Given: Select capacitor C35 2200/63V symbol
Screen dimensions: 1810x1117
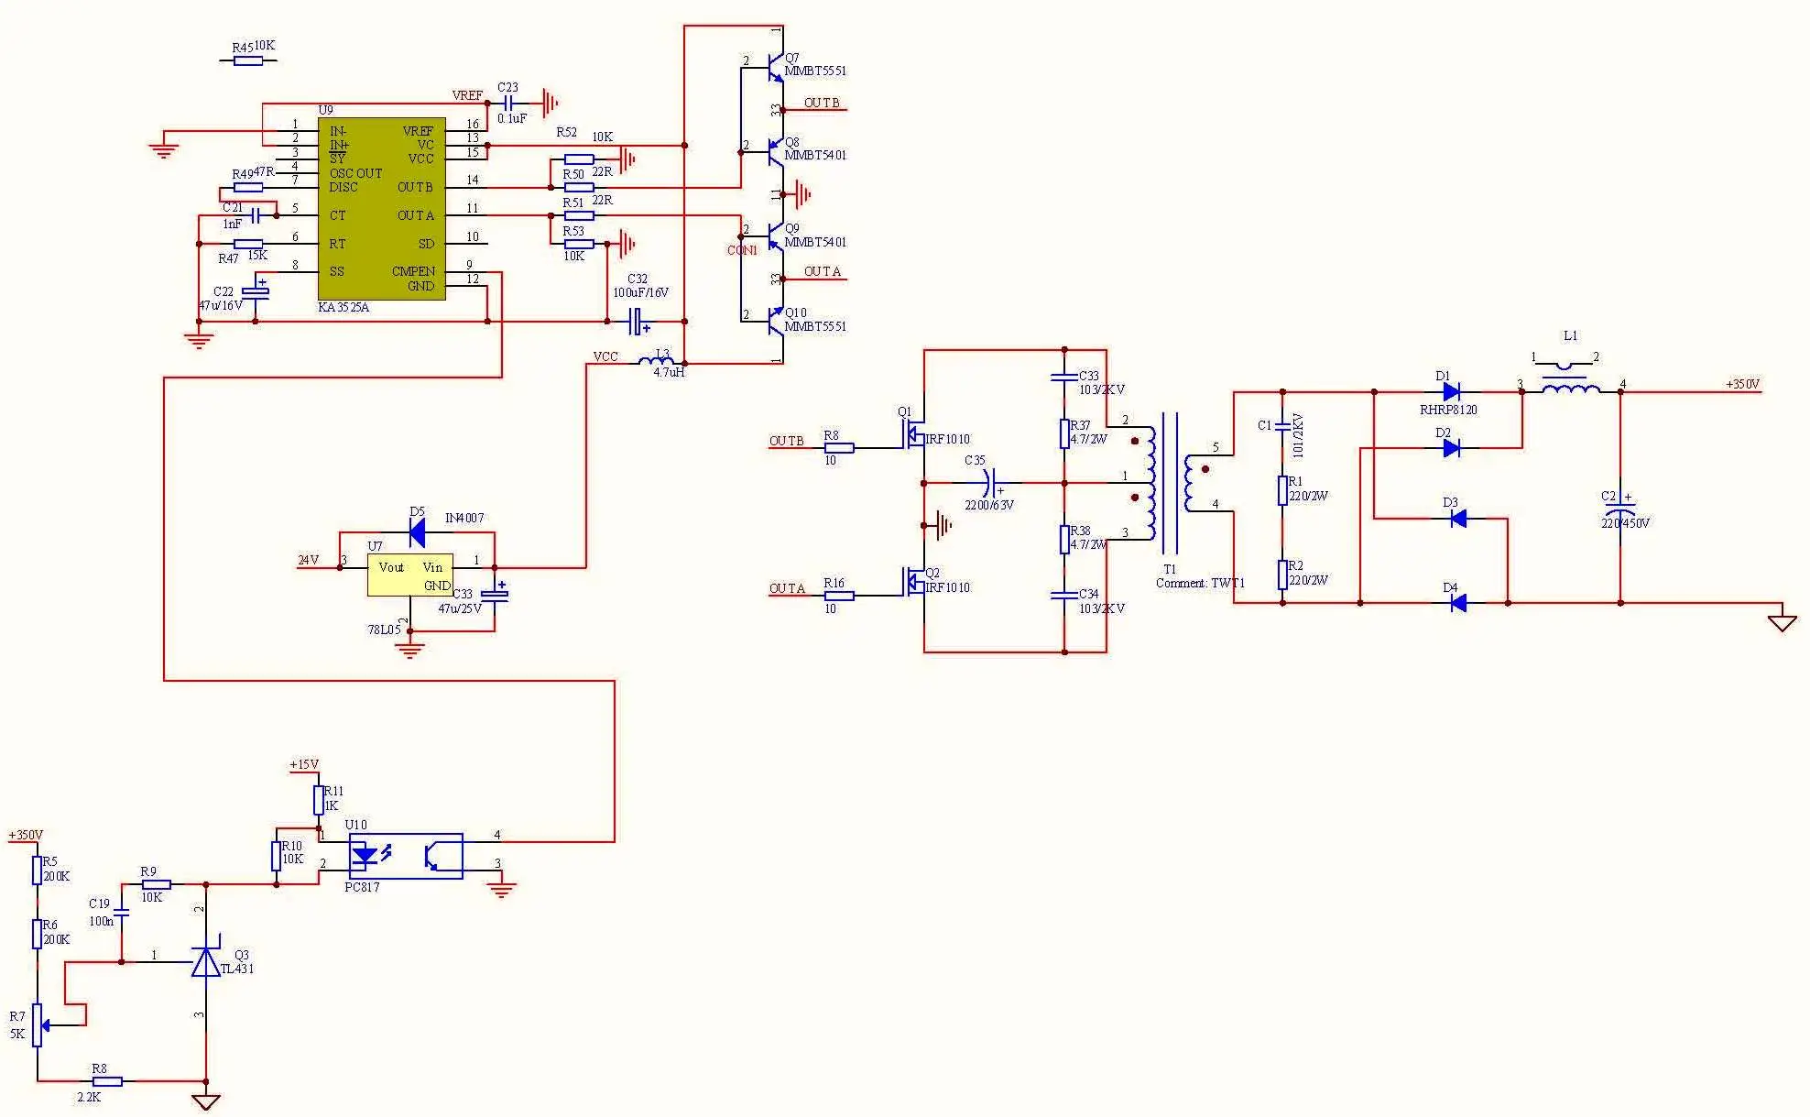Looking at the screenshot, I should tap(992, 482).
